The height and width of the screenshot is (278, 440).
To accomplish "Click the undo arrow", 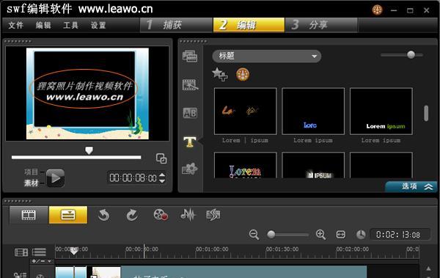I will 104,216.
